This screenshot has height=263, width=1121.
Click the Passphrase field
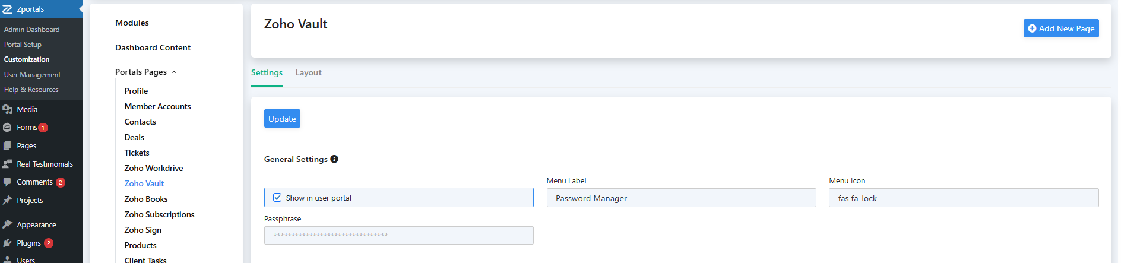(x=398, y=236)
